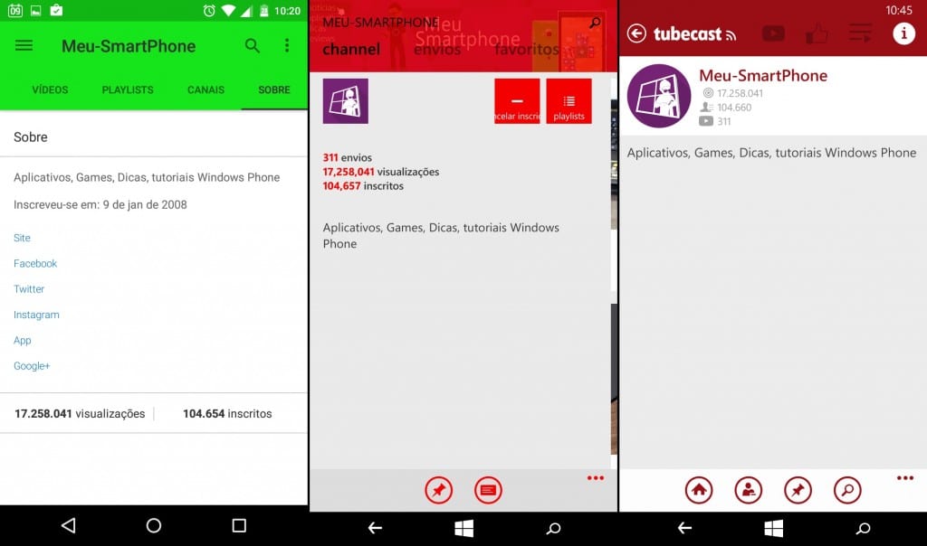
Task: Tap the square channel avatar in middle app
Action: click(x=345, y=101)
